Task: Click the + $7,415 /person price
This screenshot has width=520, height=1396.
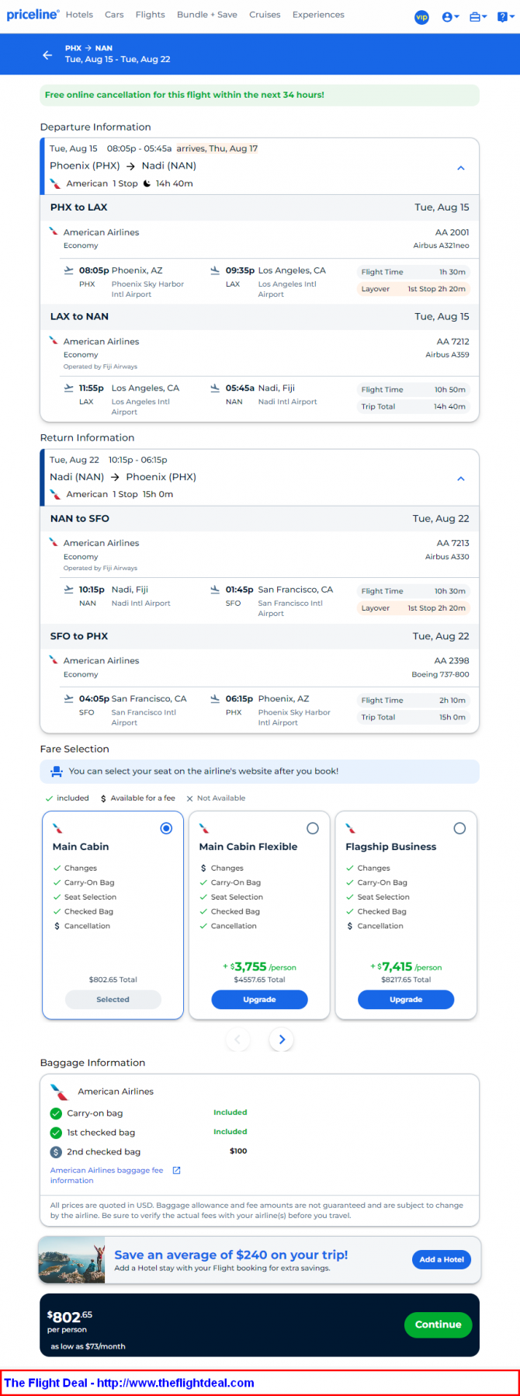Action: pos(406,967)
